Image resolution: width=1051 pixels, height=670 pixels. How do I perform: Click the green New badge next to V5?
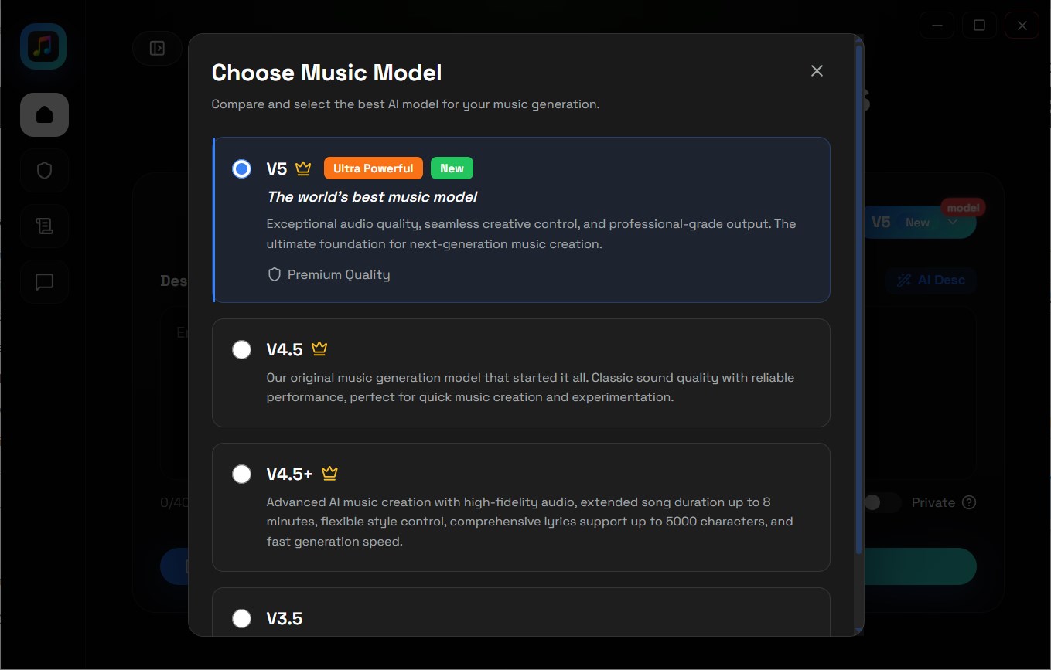[452, 168]
